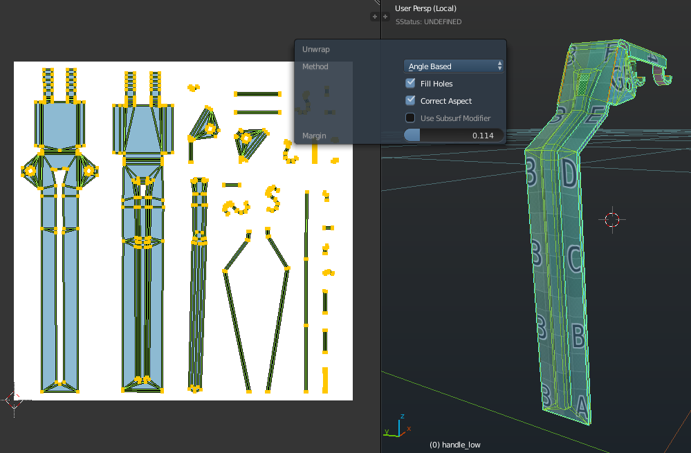Click the (0) handle_low object name
This screenshot has width=691, height=453.
click(455, 445)
